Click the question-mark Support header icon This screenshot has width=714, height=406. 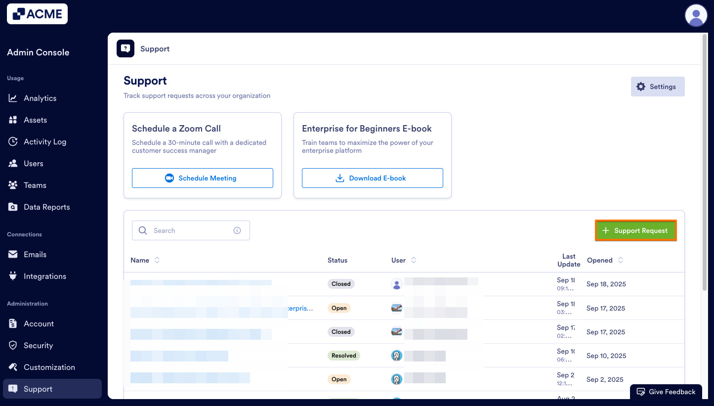click(126, 48)
